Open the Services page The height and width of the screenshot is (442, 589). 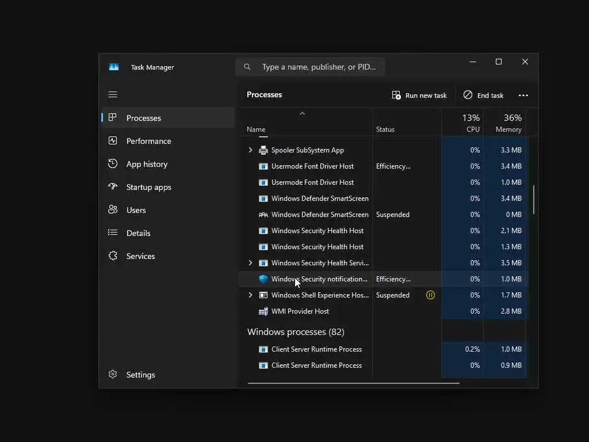point(168,256)
